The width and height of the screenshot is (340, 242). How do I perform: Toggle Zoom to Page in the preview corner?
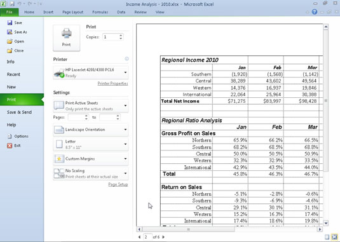click(x=334, y=237)
